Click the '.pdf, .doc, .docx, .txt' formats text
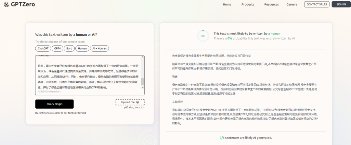Viewport: 351px width, 145px height. (134, 107)
